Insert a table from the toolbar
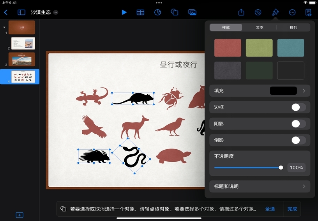The height and width of the screenshot is (221, 318). click(140, 12)
